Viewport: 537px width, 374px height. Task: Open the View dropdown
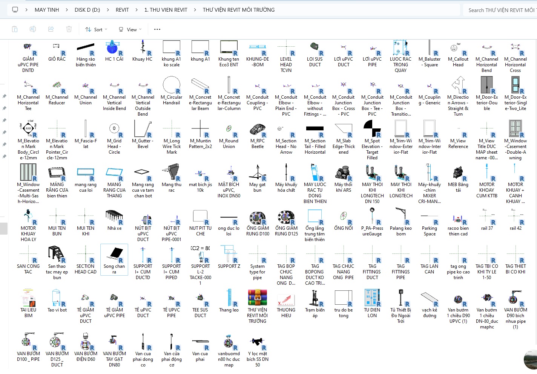click(x=130, y=29)
